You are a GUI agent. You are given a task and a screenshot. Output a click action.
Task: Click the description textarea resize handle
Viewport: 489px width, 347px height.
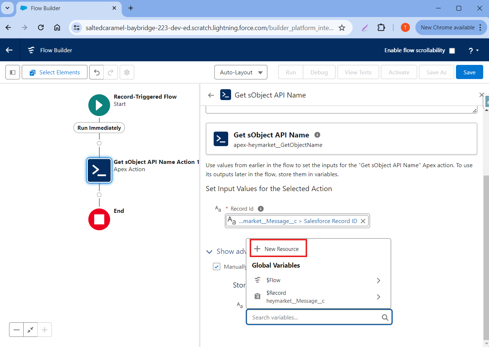point(474,111)
